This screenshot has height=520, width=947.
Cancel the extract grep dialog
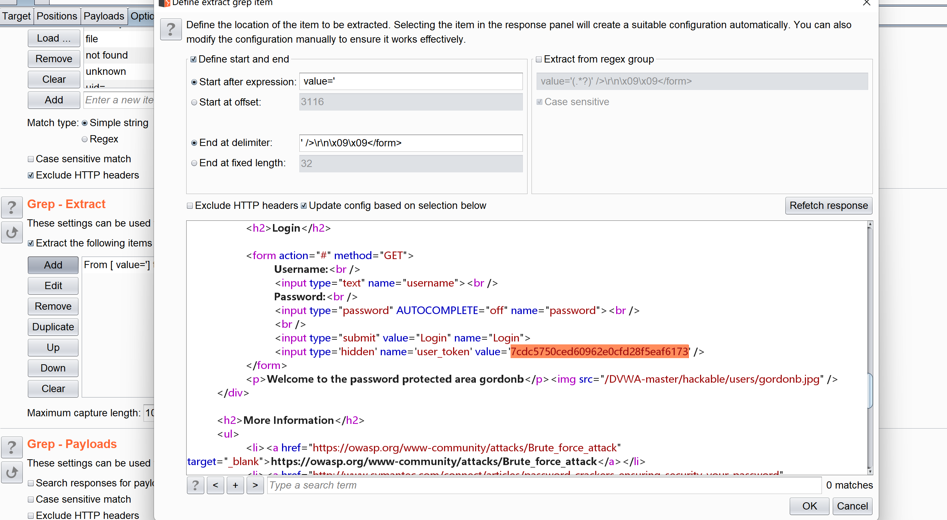852,506
